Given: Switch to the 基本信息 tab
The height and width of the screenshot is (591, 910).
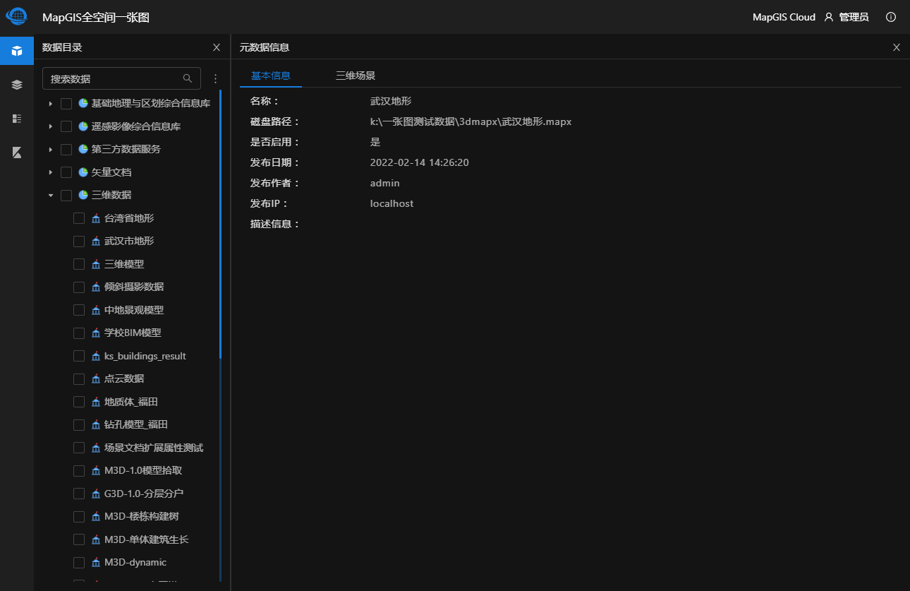Looking at the screenshot, I should point(271,76).
